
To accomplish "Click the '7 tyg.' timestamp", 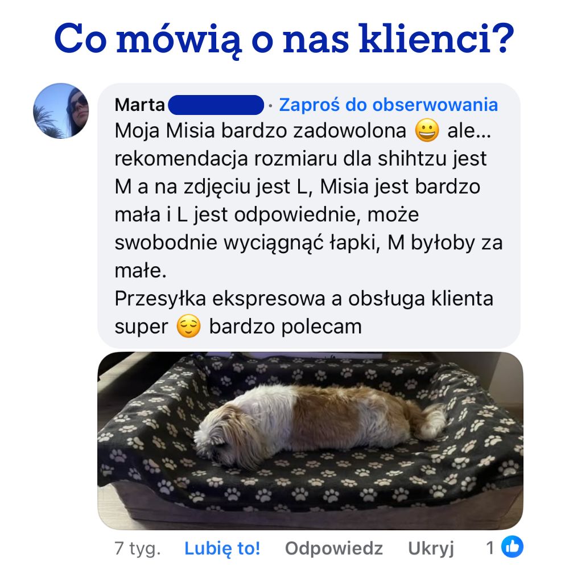I will (x=137, y=549).
